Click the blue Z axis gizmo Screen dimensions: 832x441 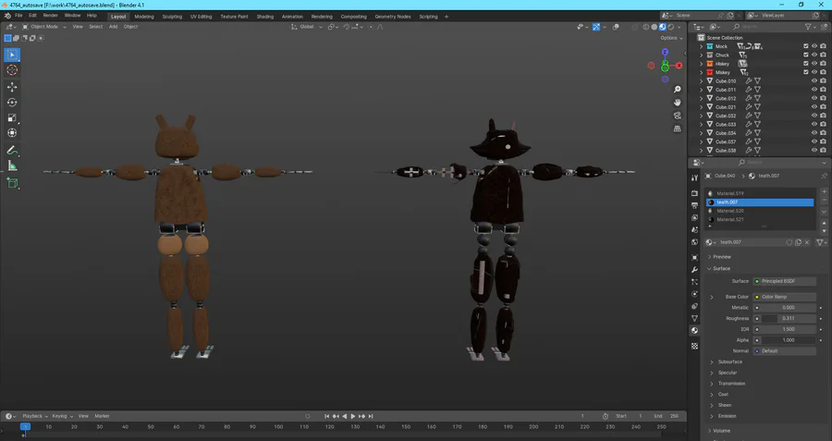tap(665, 52)
